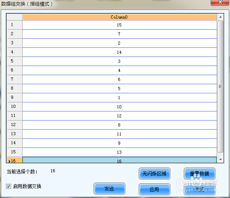Select row header 6
230x198 pixels.
click(x=15, y=70)
